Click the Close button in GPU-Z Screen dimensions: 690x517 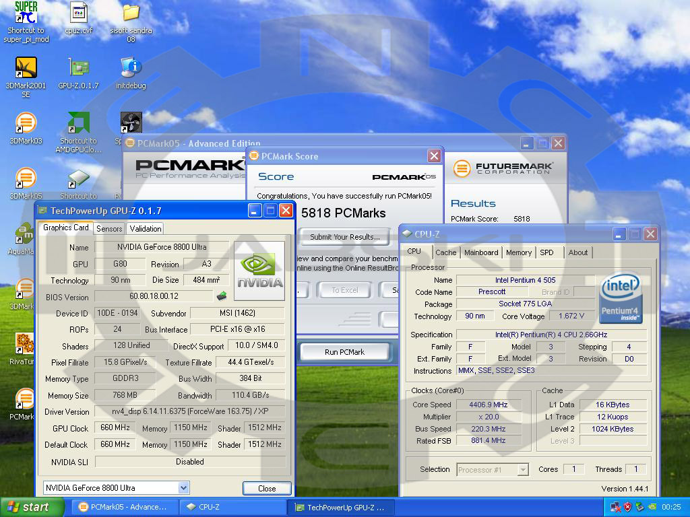click(267, 489)
